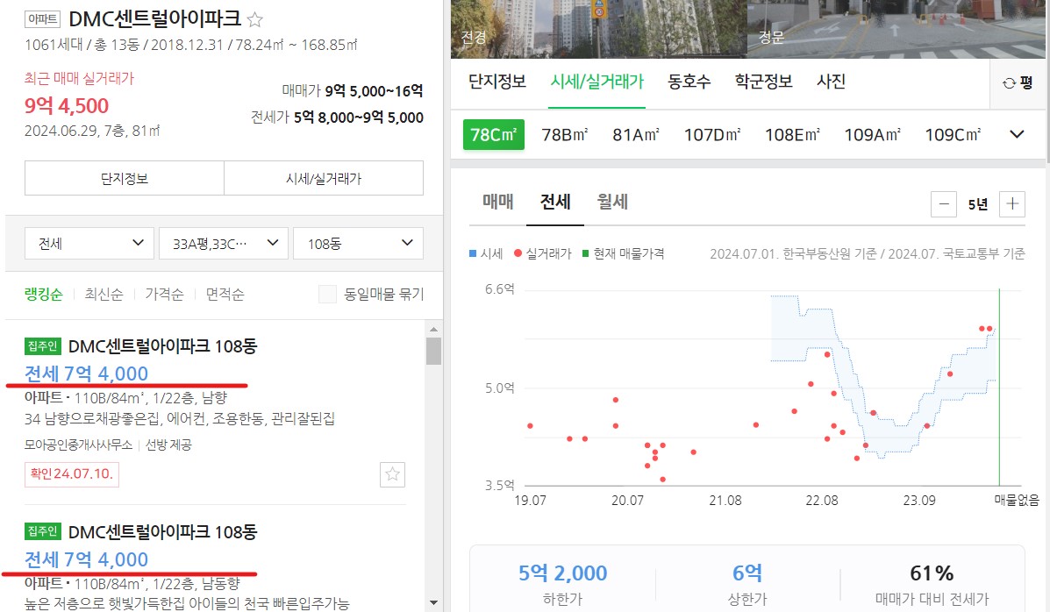
Task: Click the 확인24.07.10. confirmation badge
Action: pyautogui.click(x=72, y=473)
